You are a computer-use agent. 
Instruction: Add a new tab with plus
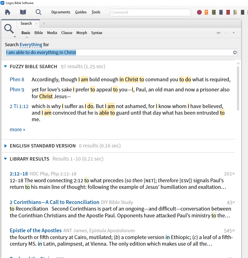pyautogui.click(x=44, y=23)
